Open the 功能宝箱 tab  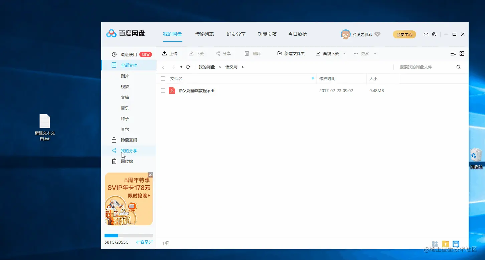267,34
